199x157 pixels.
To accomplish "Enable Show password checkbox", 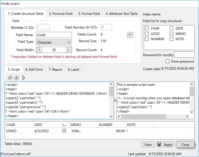I will [x=168, y=61].
